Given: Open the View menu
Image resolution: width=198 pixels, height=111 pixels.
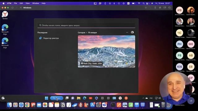Looking at the screenshot, I should click(x=28, y=3).
